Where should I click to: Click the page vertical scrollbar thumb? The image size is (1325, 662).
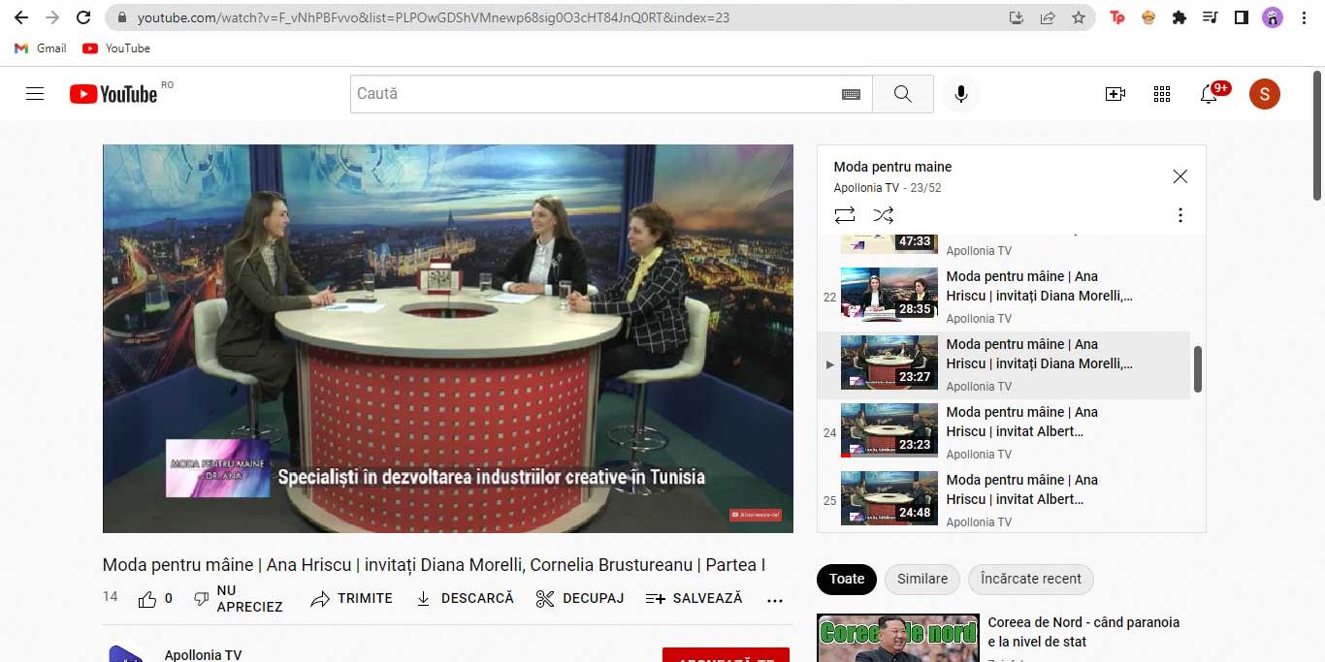(1317, 136)
